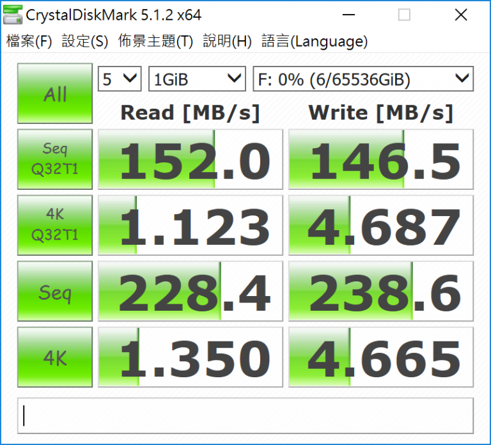Viewport: 491px width, 445px height.
Task: Click the 4K Q32T1 write value 4.687
Action: click(x=381, y=225)
